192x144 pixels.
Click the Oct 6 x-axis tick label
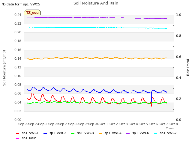pos(154,124)
